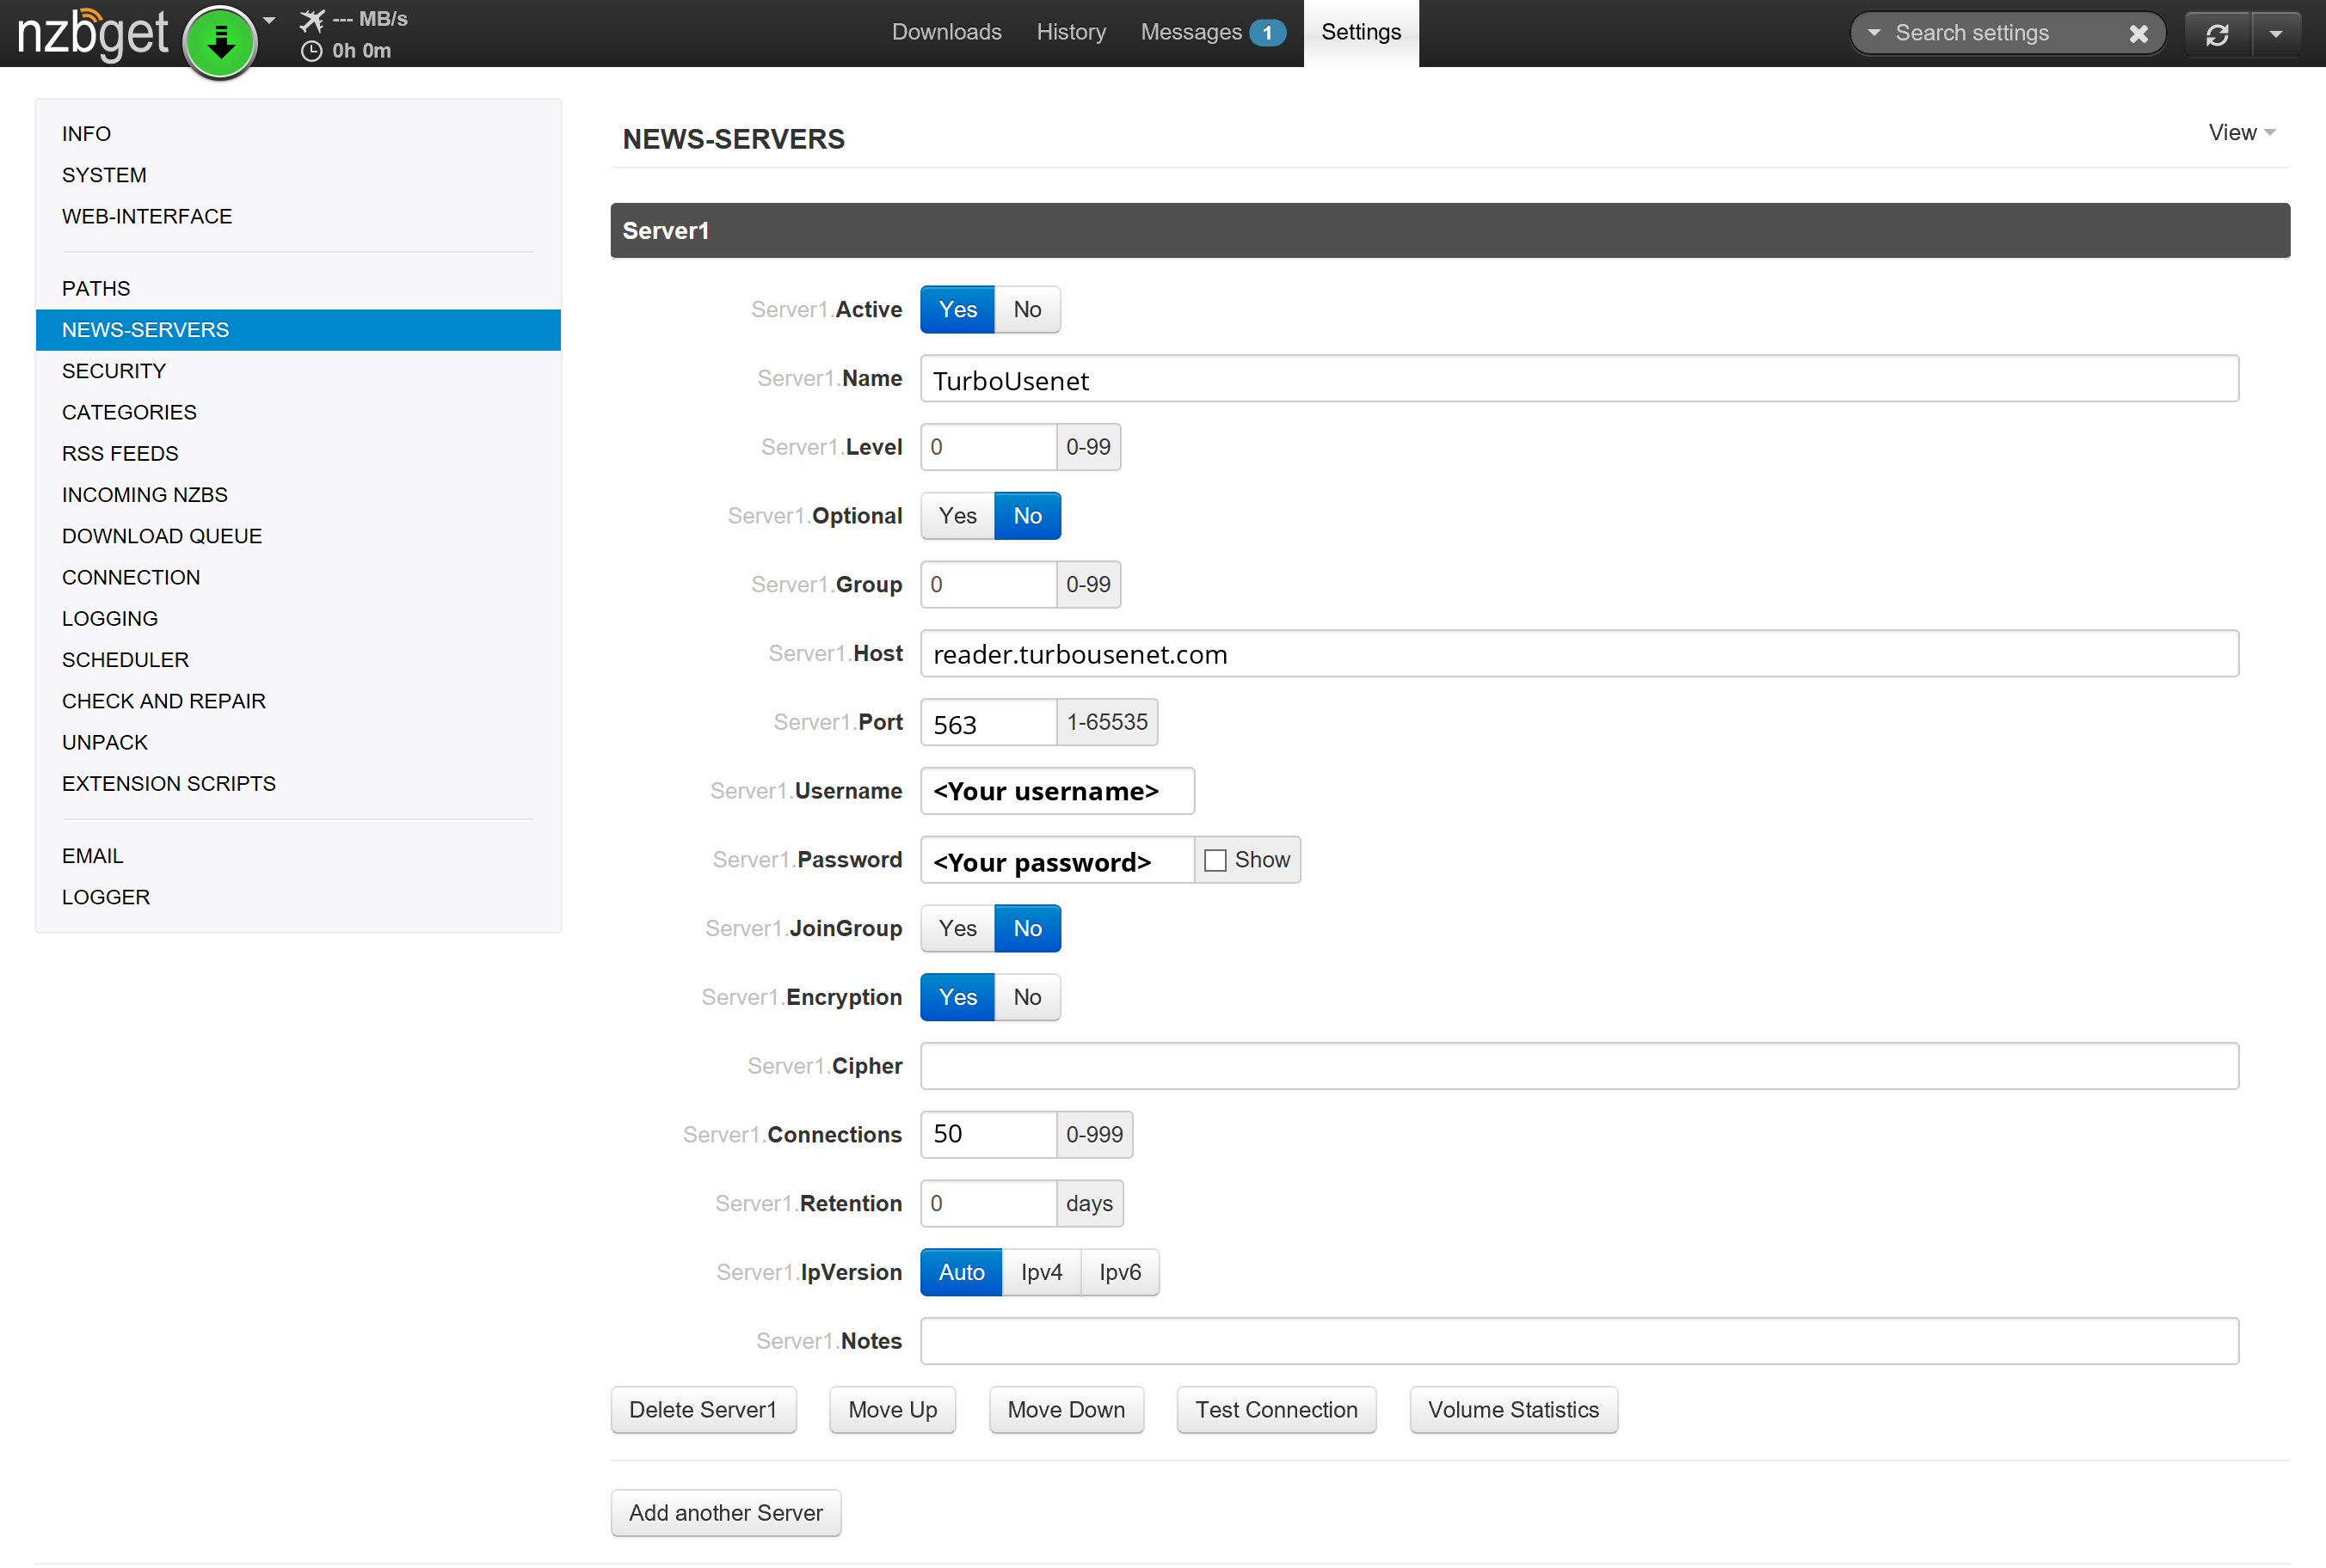This screenshot has height=1568, width=2326.
Task: Click the Server1.Username field
Action: point(1057,792)
